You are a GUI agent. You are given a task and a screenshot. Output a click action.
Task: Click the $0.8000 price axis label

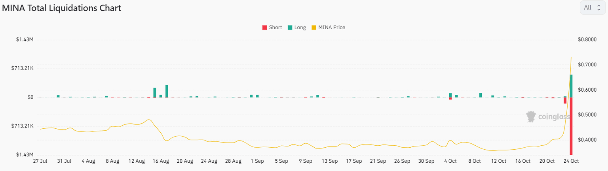[x=587, y=39]
